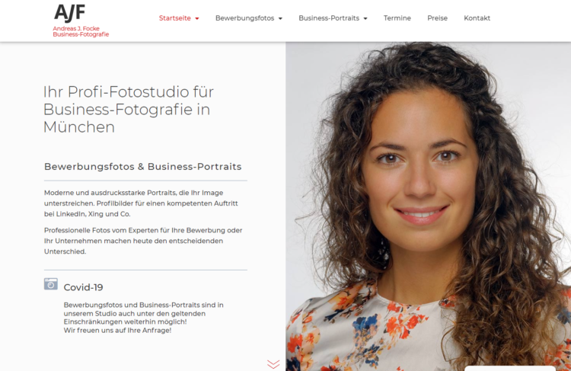This screenshot has height=371, width=571.
Task: Click the camera icon beside Covid-19
Action: tap(51, 283)
